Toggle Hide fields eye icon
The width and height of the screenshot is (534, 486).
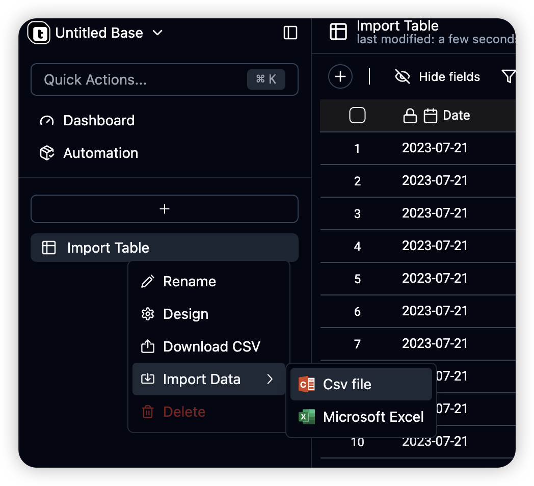tap(402, 76)
